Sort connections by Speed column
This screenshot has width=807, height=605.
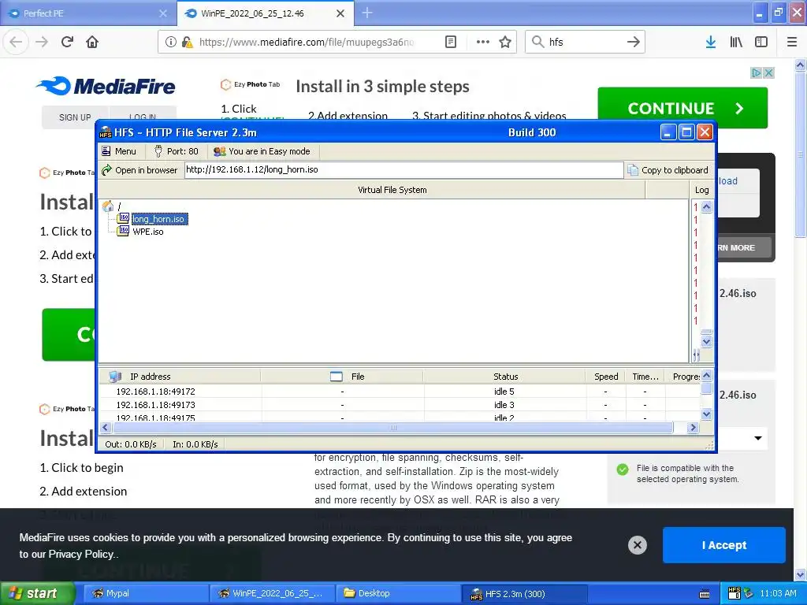coord(606,377)
